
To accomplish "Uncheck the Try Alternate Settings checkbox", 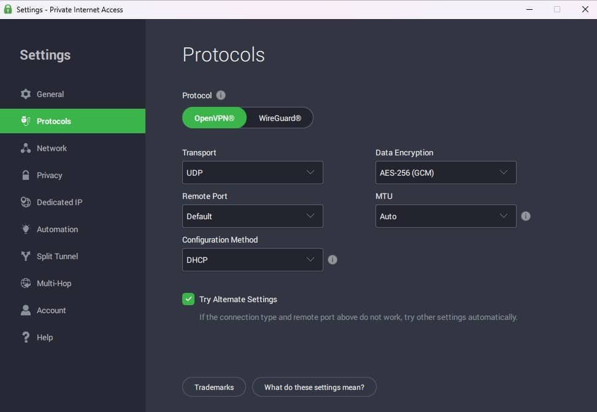I will click(188, 299).
